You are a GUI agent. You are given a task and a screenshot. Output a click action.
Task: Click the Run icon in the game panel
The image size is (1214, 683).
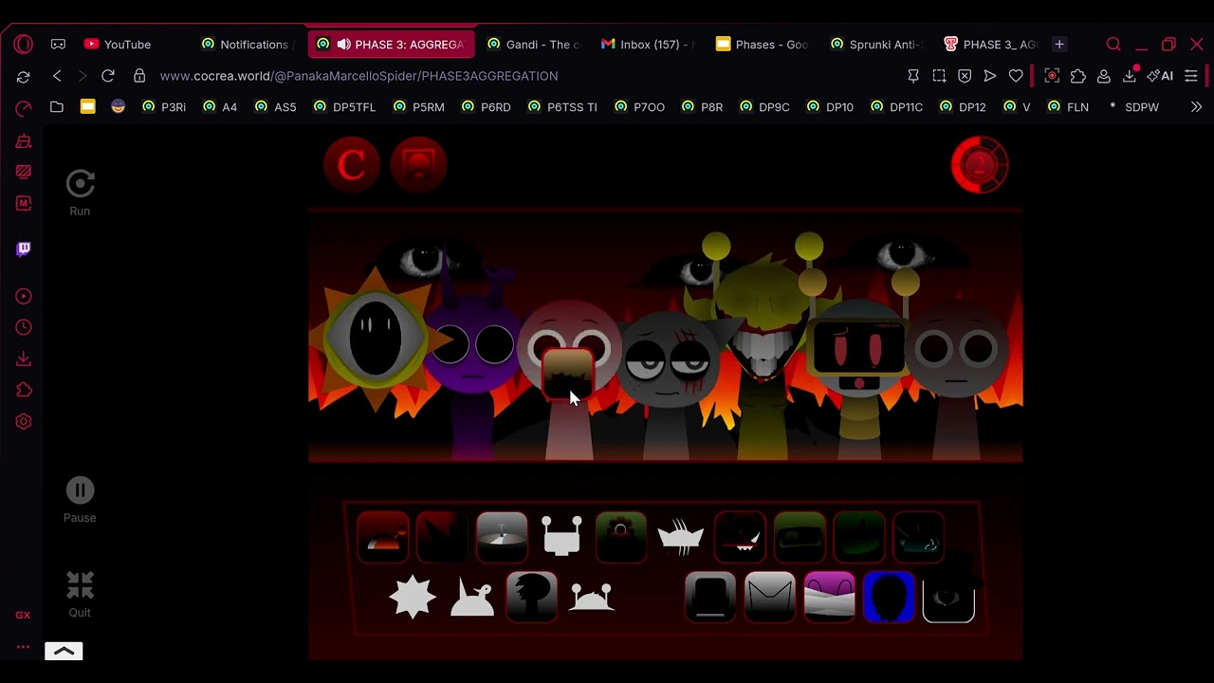click(x=80, y=183)
